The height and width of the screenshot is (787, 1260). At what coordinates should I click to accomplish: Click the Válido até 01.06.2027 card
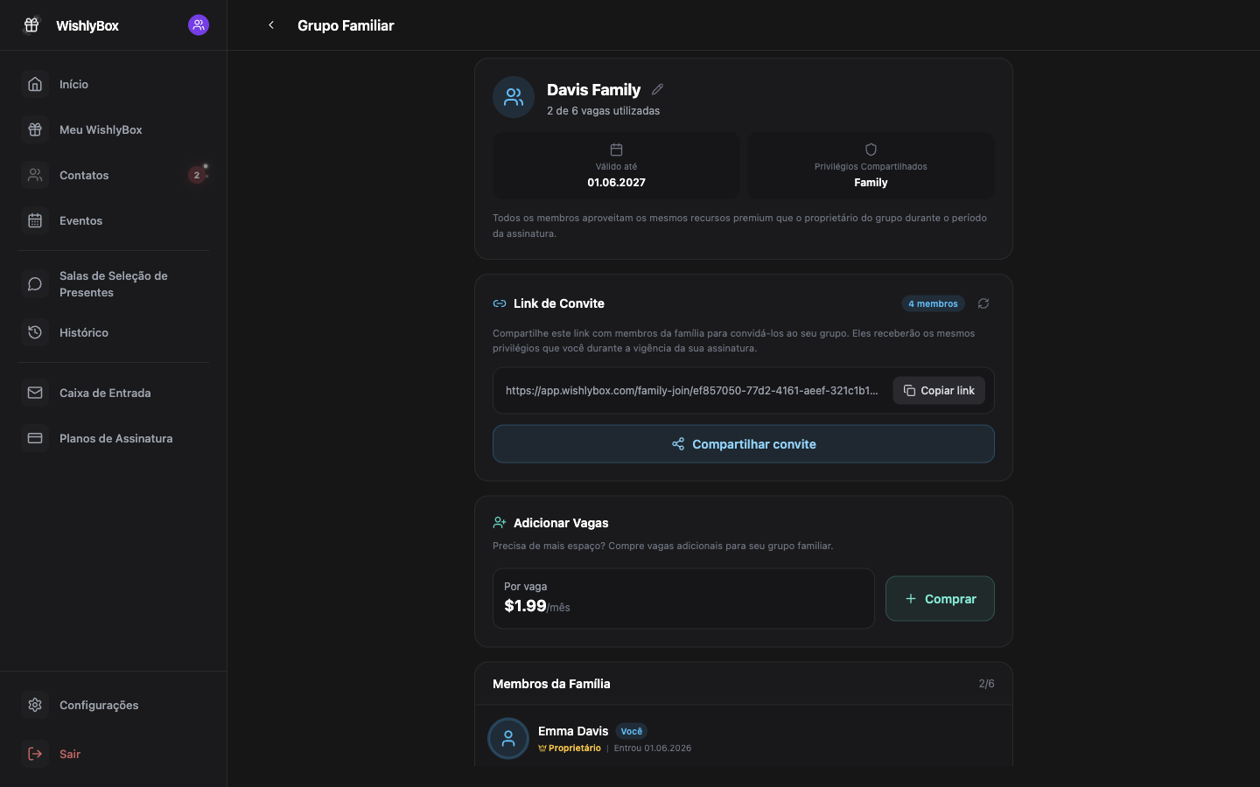coord(616,165)
